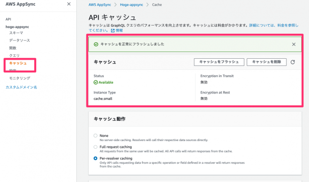
Task: Click the green check icon in the success banner
Action: pyautogui.click(x=96, y=44)
